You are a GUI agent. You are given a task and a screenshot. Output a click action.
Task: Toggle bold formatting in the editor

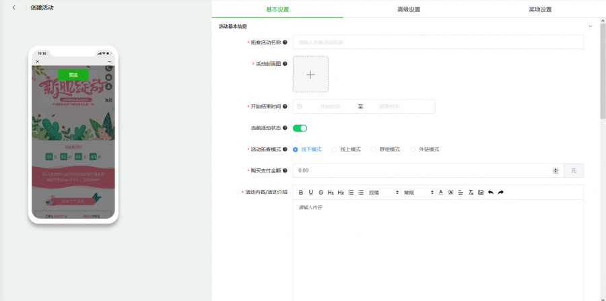(x=301, y=193)
